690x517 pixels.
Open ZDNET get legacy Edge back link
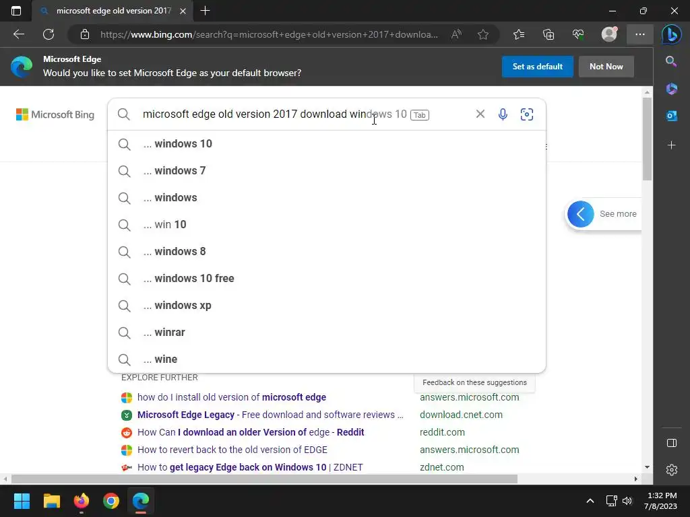click(250, 467)
